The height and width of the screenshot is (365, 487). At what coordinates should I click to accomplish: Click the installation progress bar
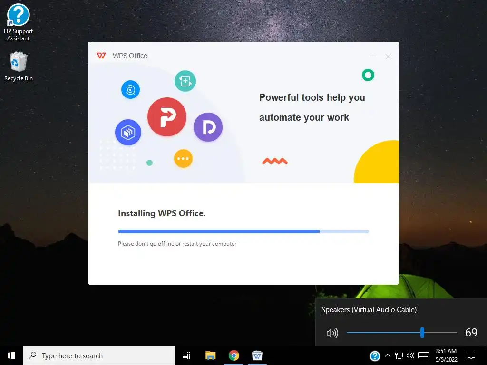point(243,231)
